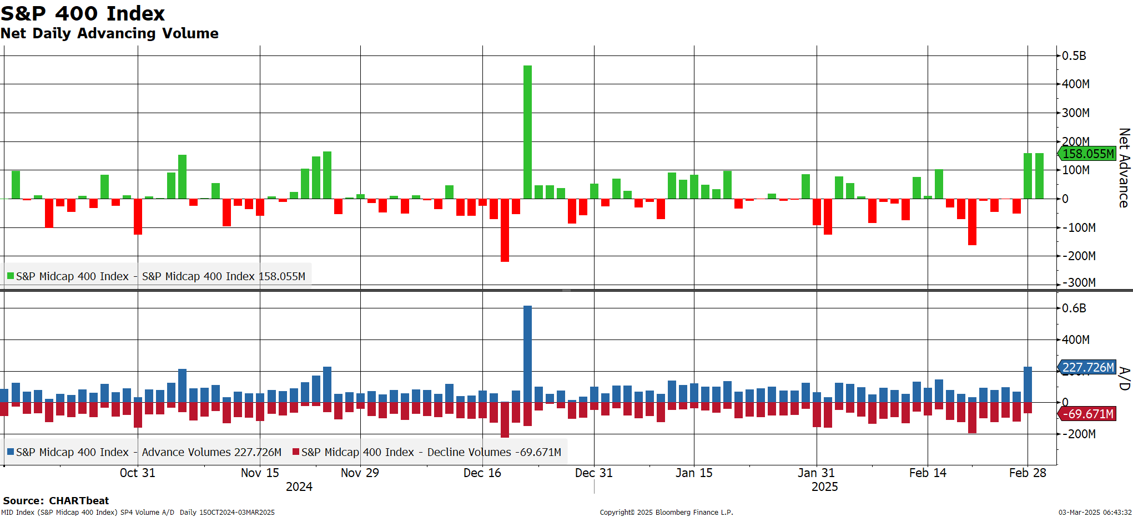Click the Copyright 2025 Bloomberg Finance L.P. text
The image size is (1133, 517).
tap(666, 512)
